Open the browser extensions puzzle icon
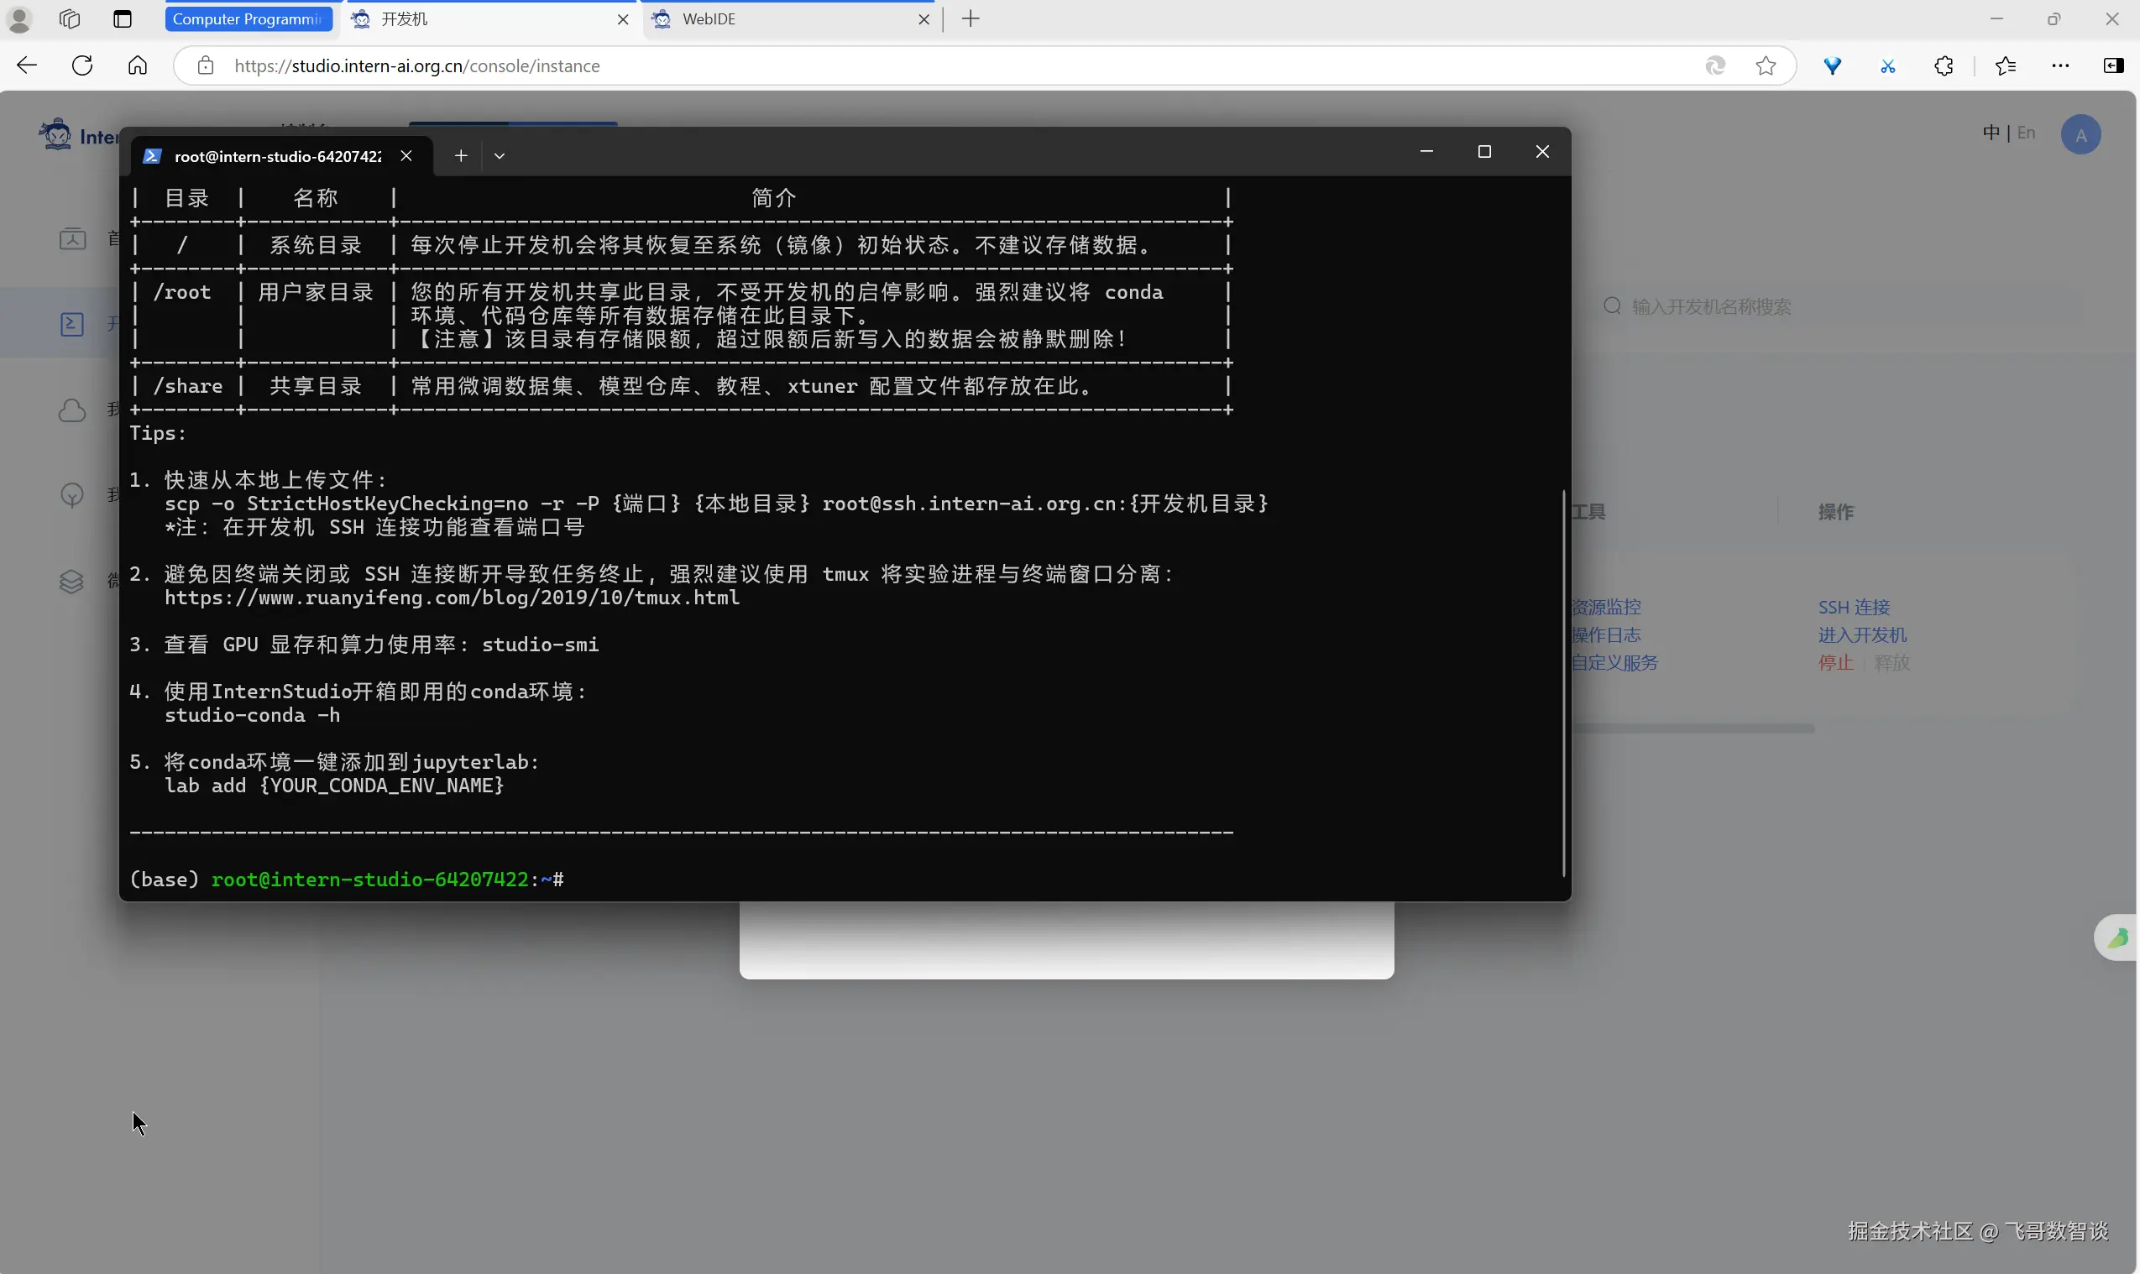The width and height of the screenshot is (2140, 1274). click(x=1944, y=65)
